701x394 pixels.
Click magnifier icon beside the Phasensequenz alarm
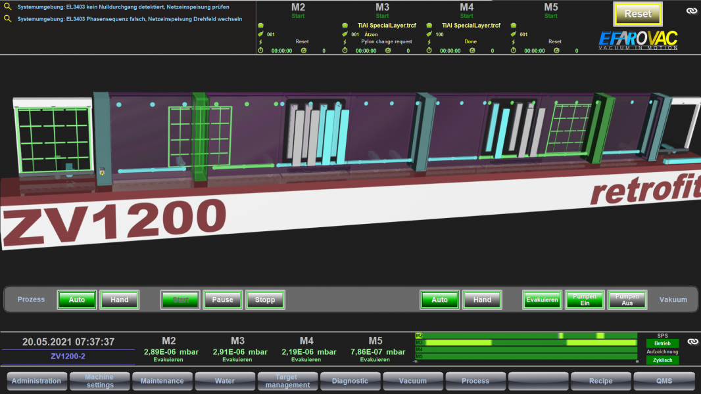pos(8,19)
